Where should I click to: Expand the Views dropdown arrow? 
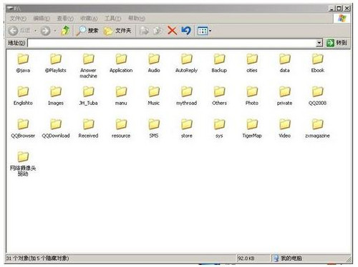[211, 31]
